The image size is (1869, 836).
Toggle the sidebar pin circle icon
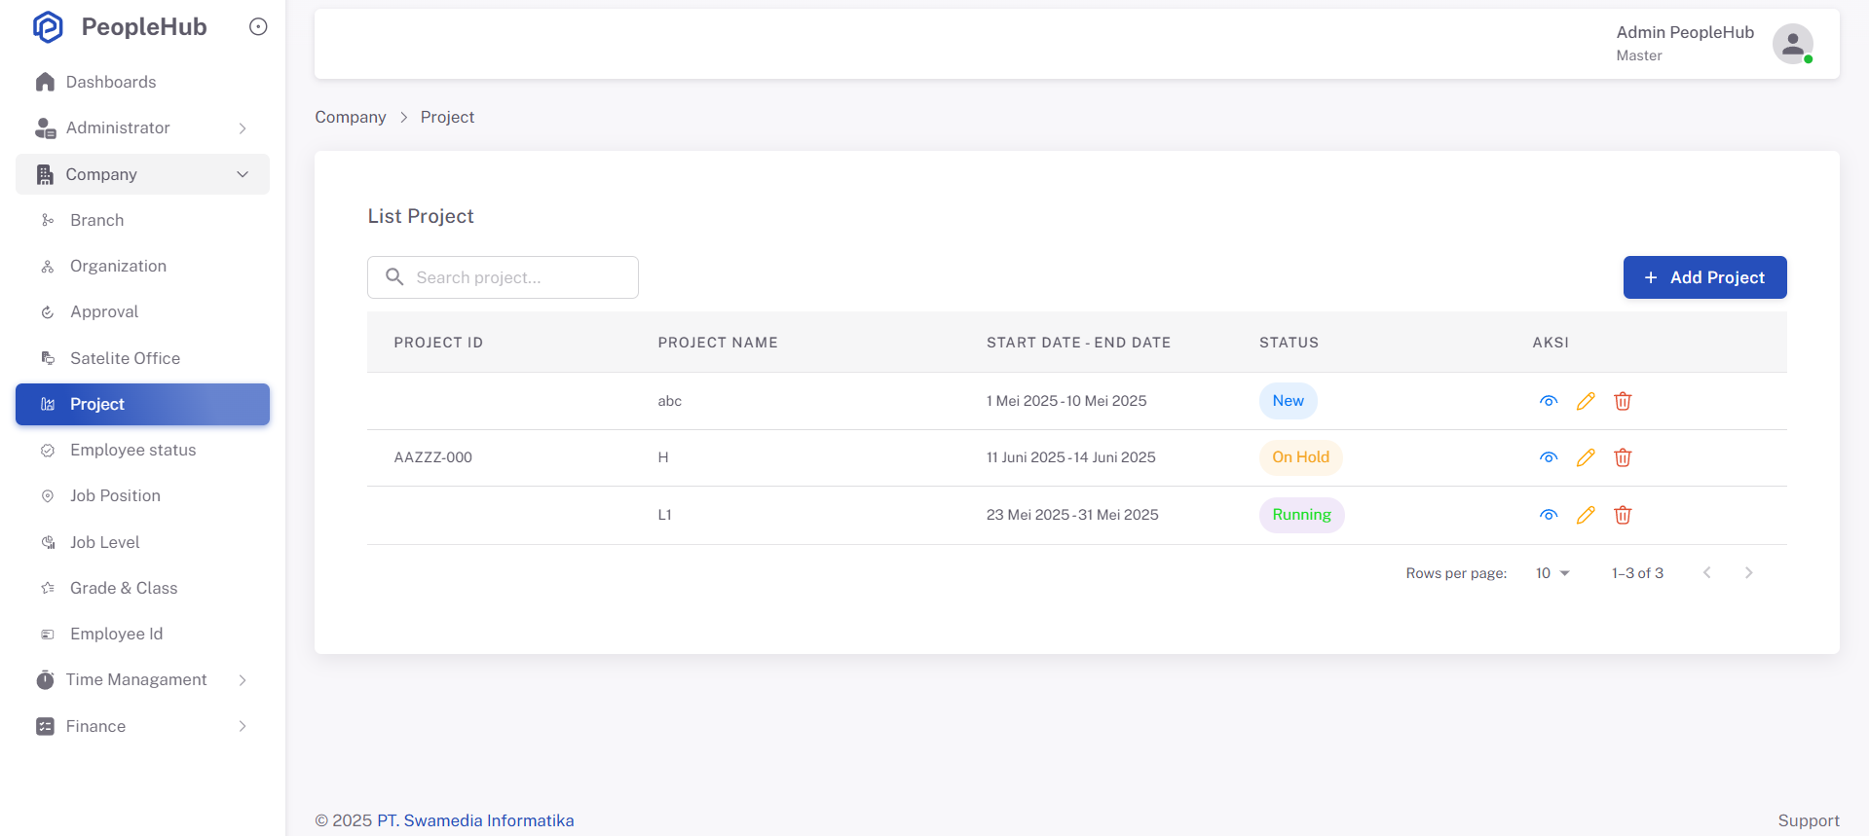click(258, 27)
